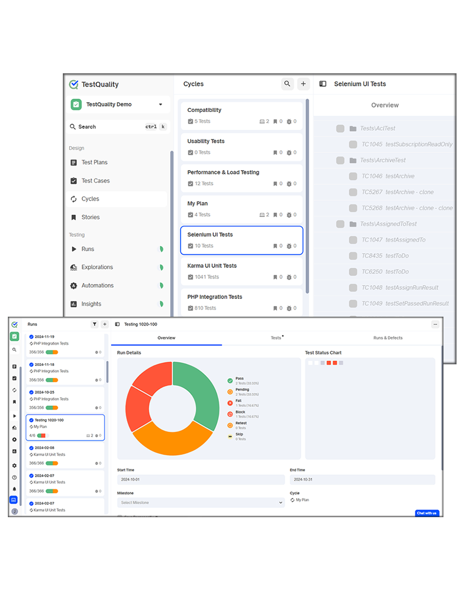The image size is (467, 603).
Task: Check the TC1048 testAssignRunResult checkbox
Action: pyautogui.click(x=353, y=288)
